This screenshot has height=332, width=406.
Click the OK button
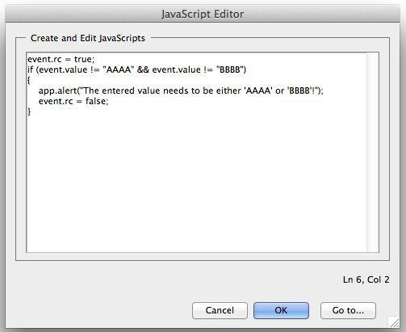point(281,310)
